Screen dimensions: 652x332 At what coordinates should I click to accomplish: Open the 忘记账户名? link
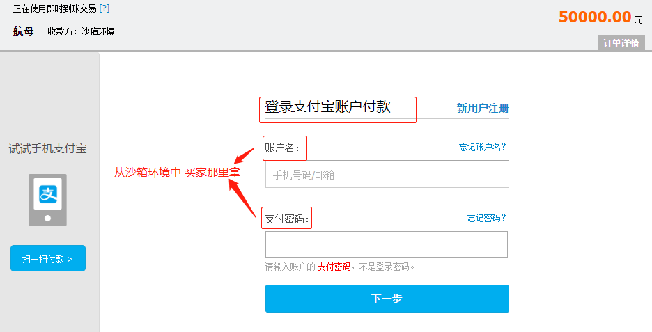pos(482,147)
